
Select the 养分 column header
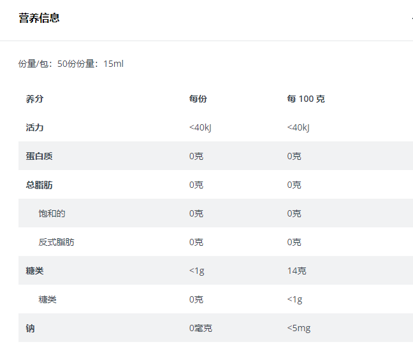(34, 99)
